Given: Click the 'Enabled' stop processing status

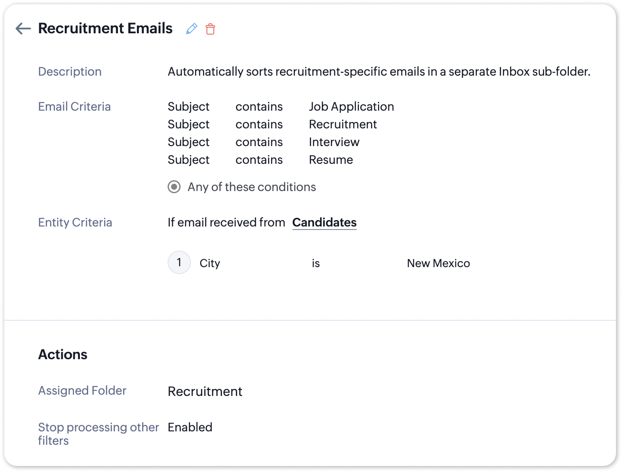Looking at the screenshot, I should click(x=190, y=427).
